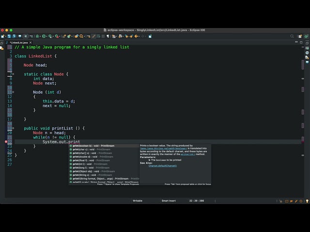Save the current file

tap(9, 36)
